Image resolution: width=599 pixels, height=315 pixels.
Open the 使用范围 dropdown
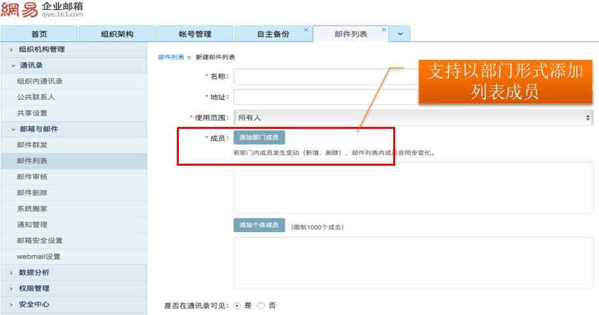click(x=413, y=118)
